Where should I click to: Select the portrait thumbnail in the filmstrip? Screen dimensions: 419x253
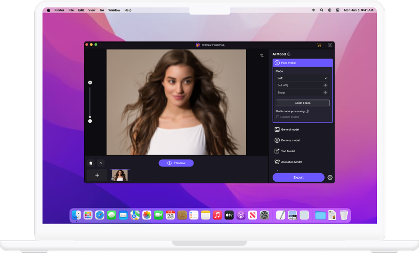pos(120,175)
